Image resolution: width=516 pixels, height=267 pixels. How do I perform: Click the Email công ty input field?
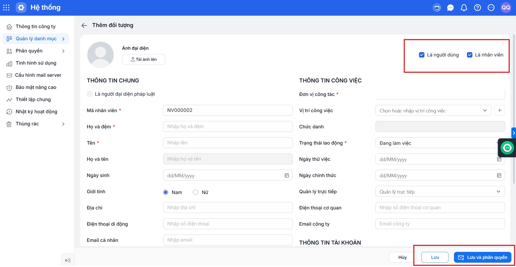pos(440,224)
